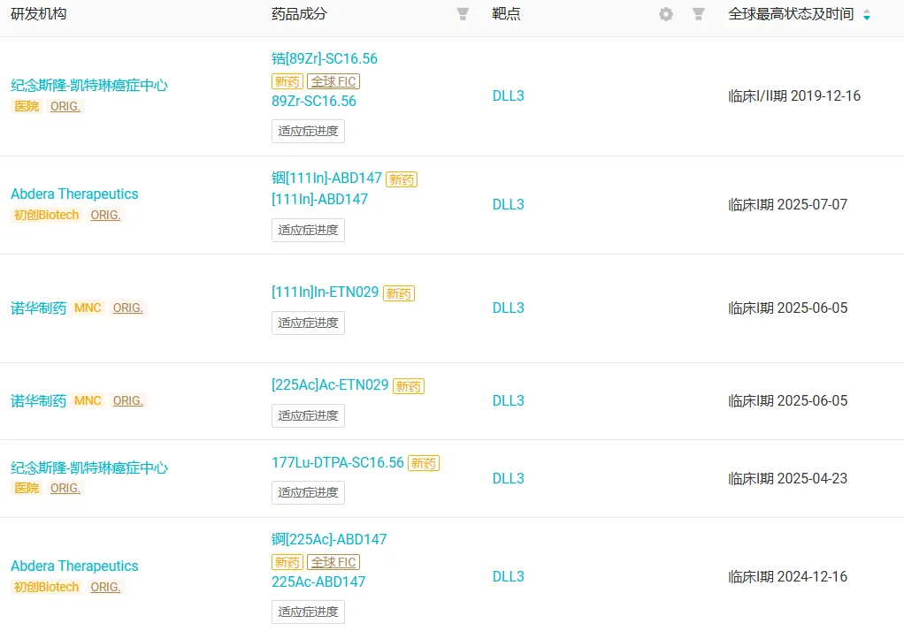Expand 适应症进度 under [111In]In-ETN029
The height and width of the screenshot is (631, 904).
[308, 323]
